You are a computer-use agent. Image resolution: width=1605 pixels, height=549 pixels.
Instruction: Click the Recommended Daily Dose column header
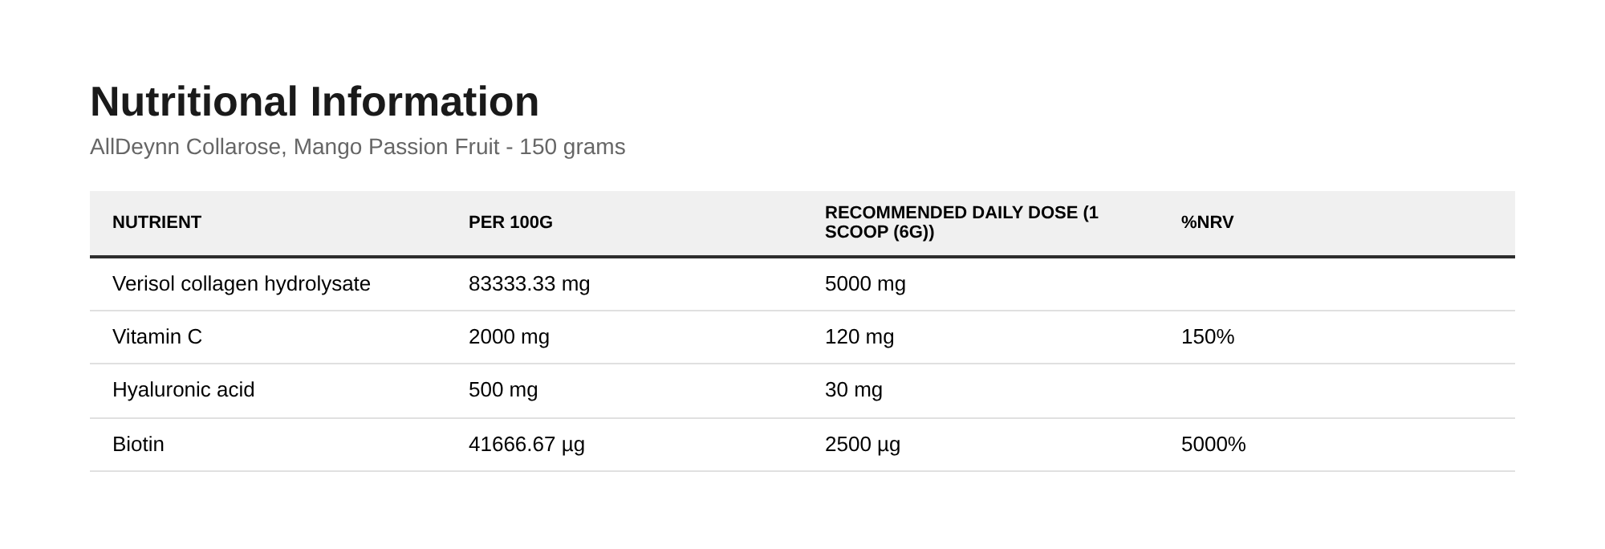[x=961, y=222]
